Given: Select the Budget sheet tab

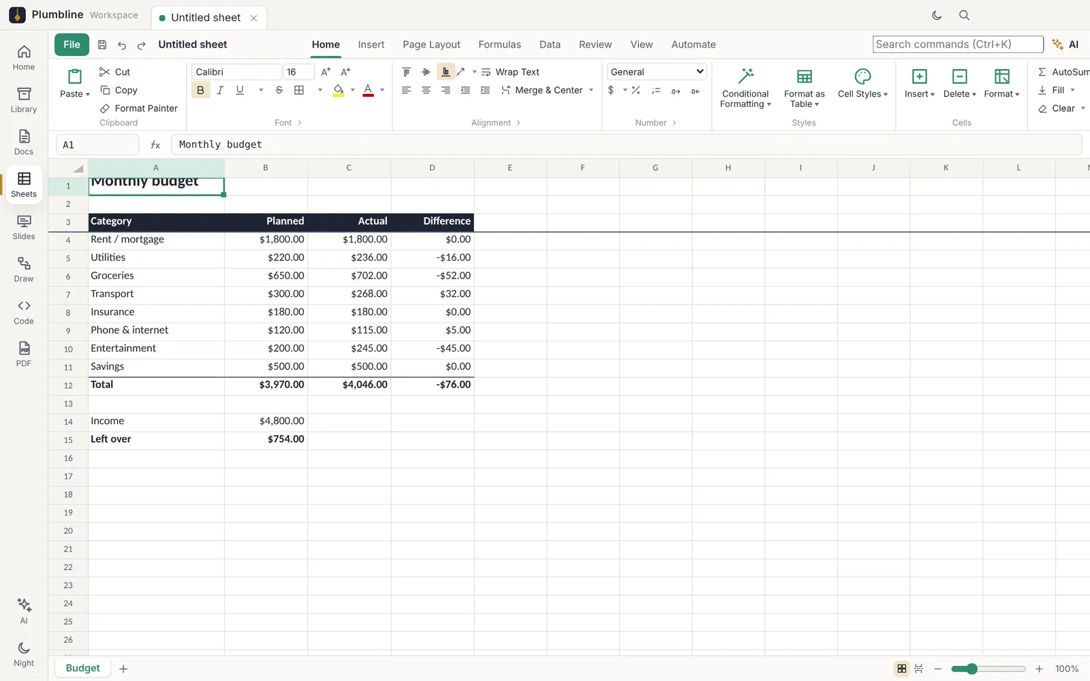Looking at the screenshot, I should coord(82,669).
